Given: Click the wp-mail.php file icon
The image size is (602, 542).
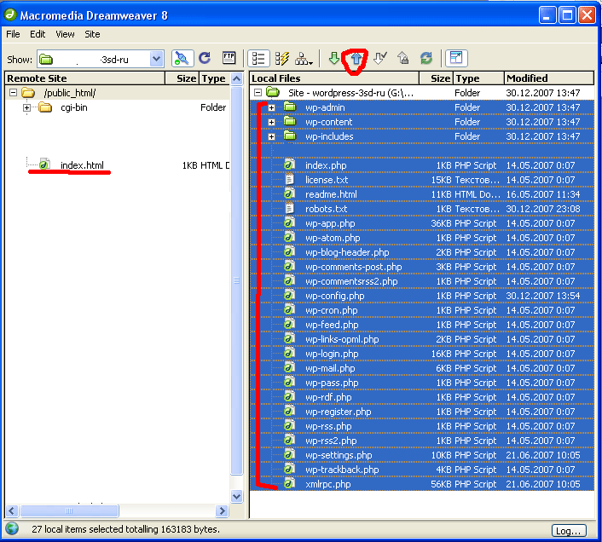Looking at the screenshot, I should pyautogui.click(x=289, y=368).
